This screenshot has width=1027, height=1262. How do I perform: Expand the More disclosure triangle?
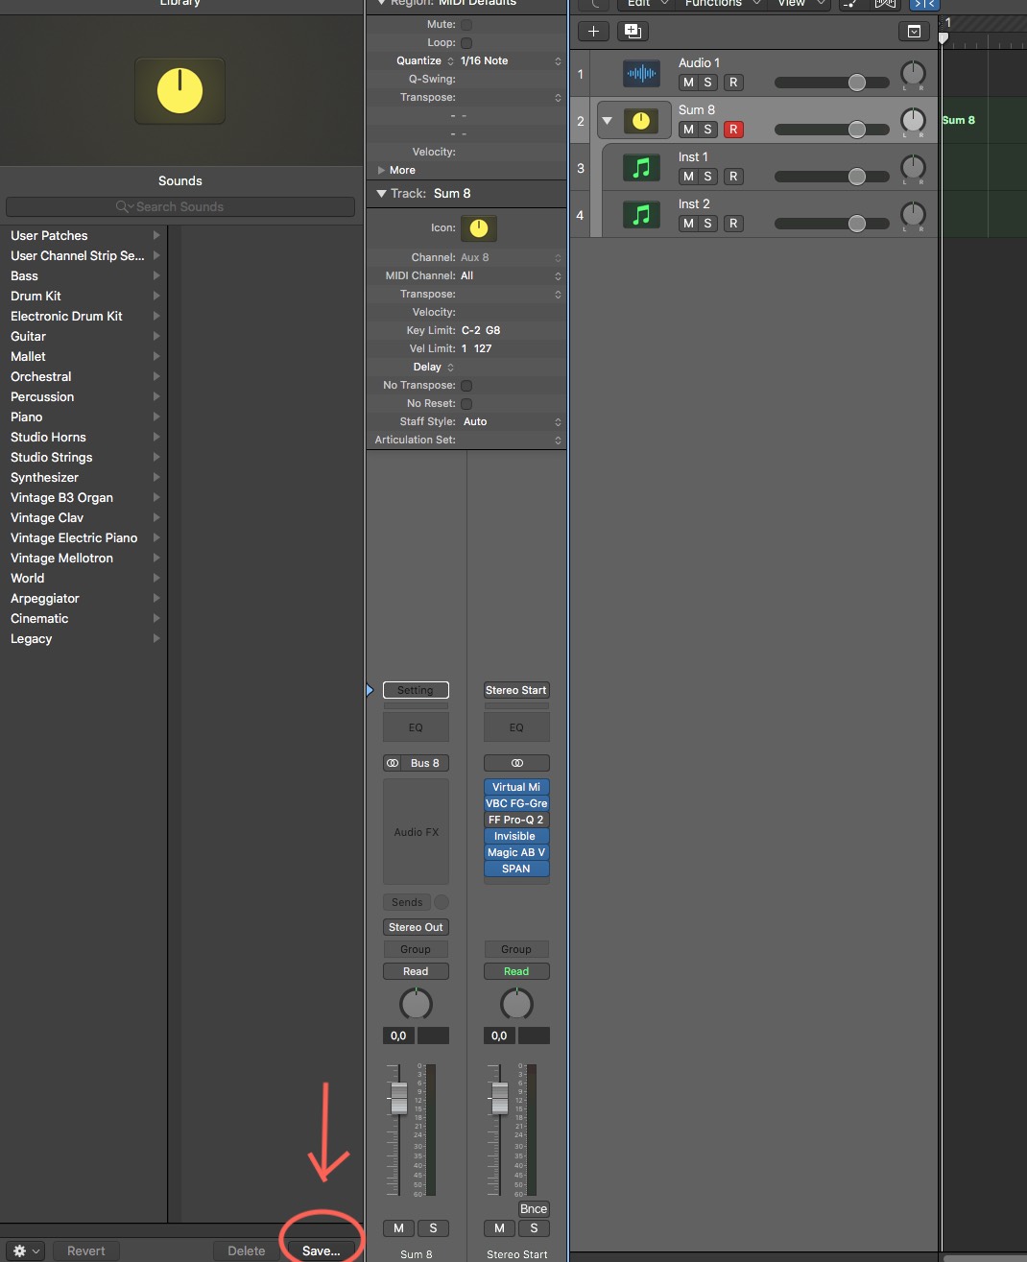[x=381, y=170]
